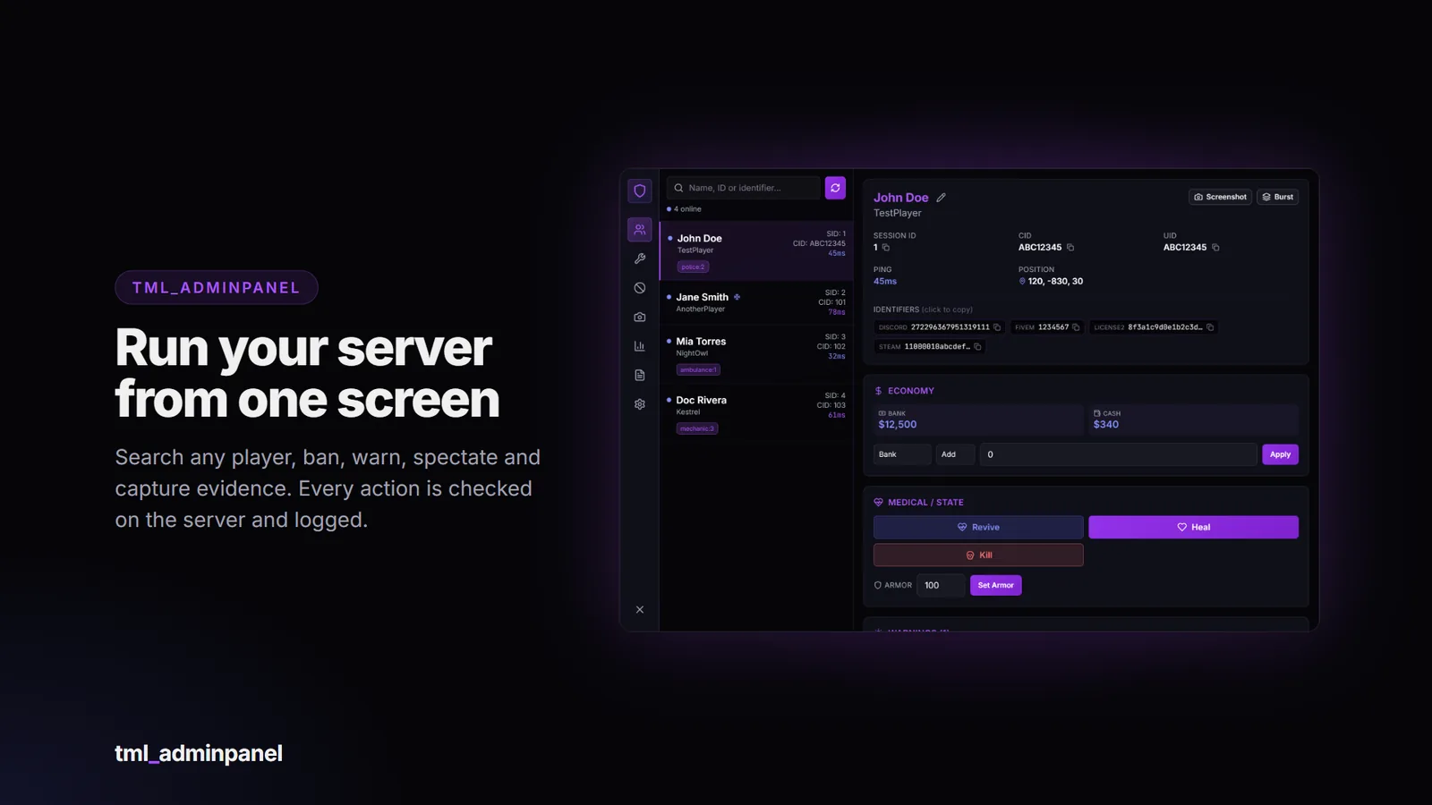Click the player search field
The image size is (1432, 805).
click(744, 188)
